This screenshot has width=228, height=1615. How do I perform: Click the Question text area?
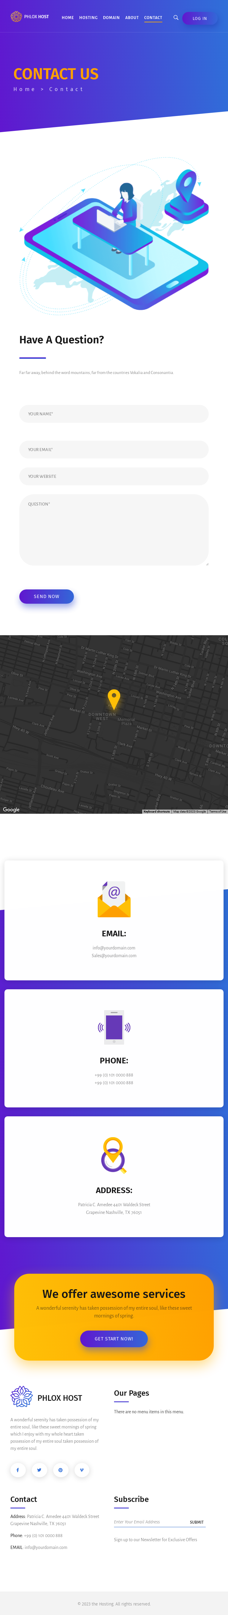114,530
